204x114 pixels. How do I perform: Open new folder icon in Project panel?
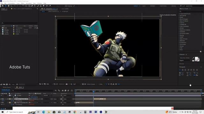[4, 85]
